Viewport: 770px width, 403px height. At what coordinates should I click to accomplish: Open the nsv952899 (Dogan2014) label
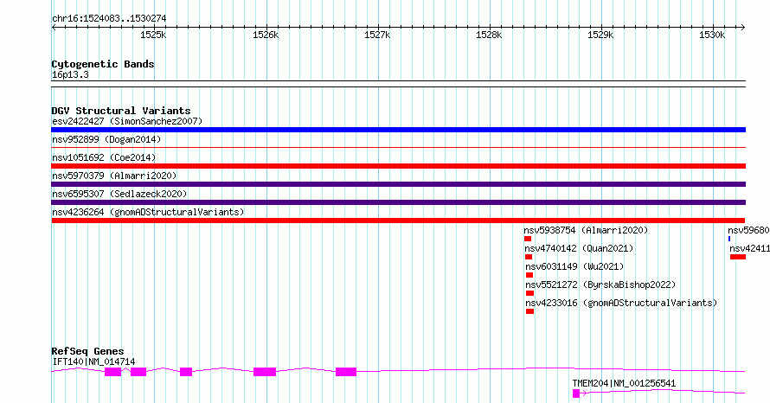click(x=106, y=139)
